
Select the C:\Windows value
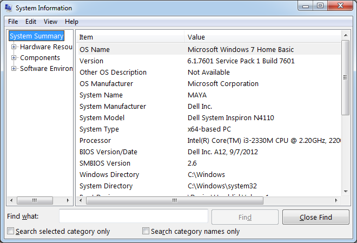206,175
